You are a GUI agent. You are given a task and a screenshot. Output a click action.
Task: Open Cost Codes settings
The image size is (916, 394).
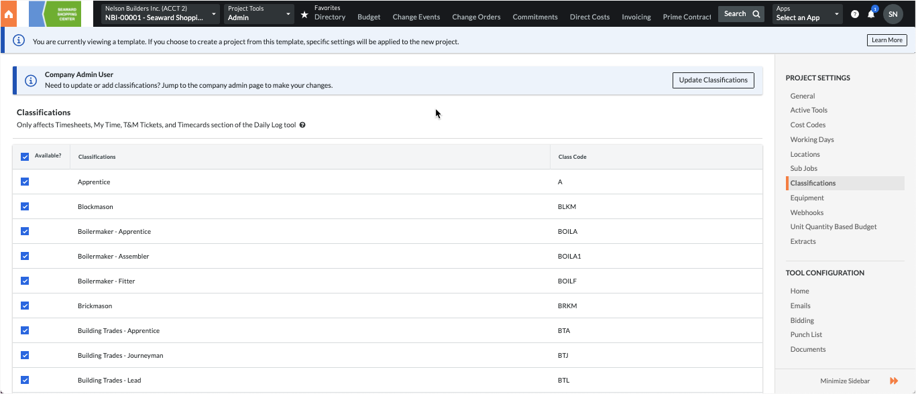click(x=808, y=125)
